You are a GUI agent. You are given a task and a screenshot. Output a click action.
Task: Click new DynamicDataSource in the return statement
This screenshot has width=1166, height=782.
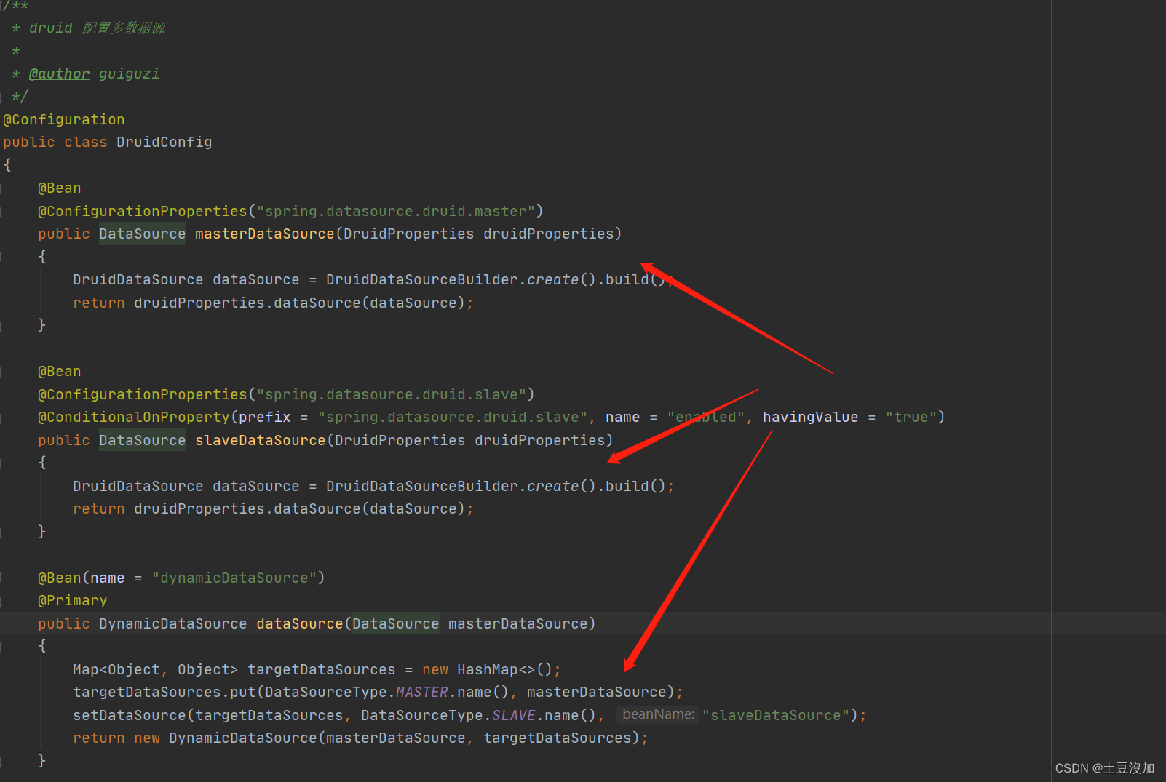click(x=226, y=738)
